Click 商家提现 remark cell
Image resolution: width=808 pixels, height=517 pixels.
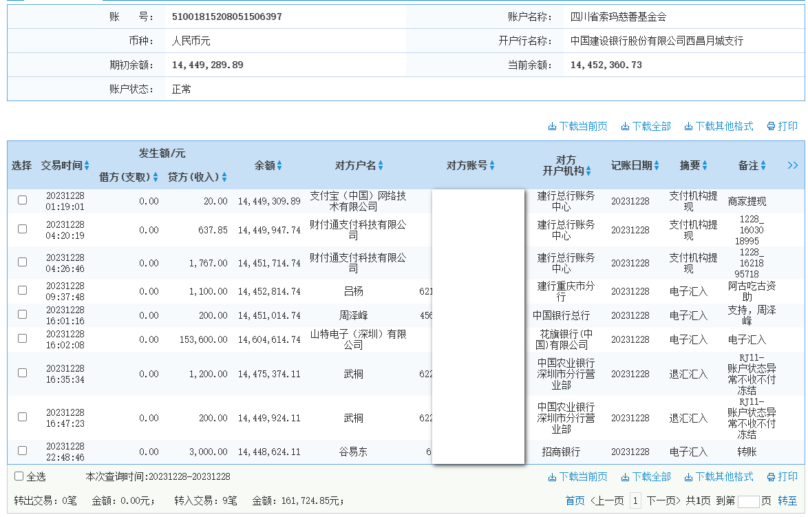point(747,202)
